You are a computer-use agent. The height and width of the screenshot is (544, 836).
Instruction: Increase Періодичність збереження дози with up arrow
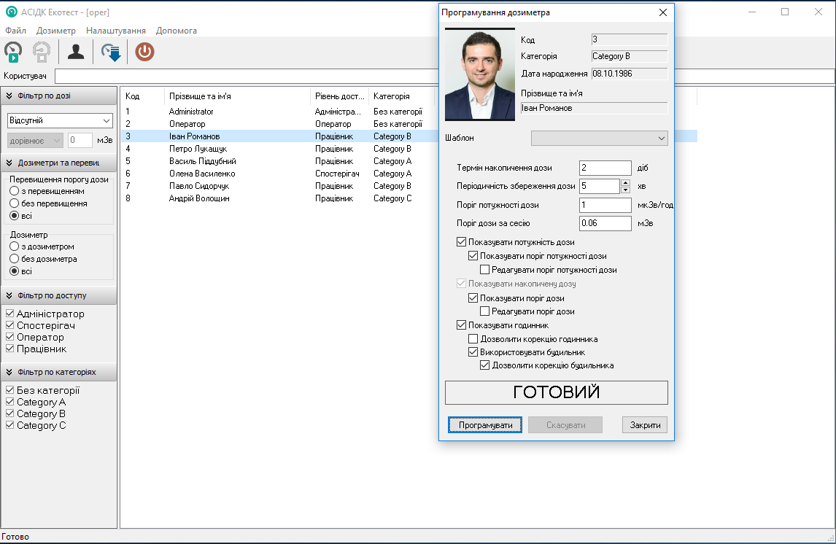click(625, 182)
